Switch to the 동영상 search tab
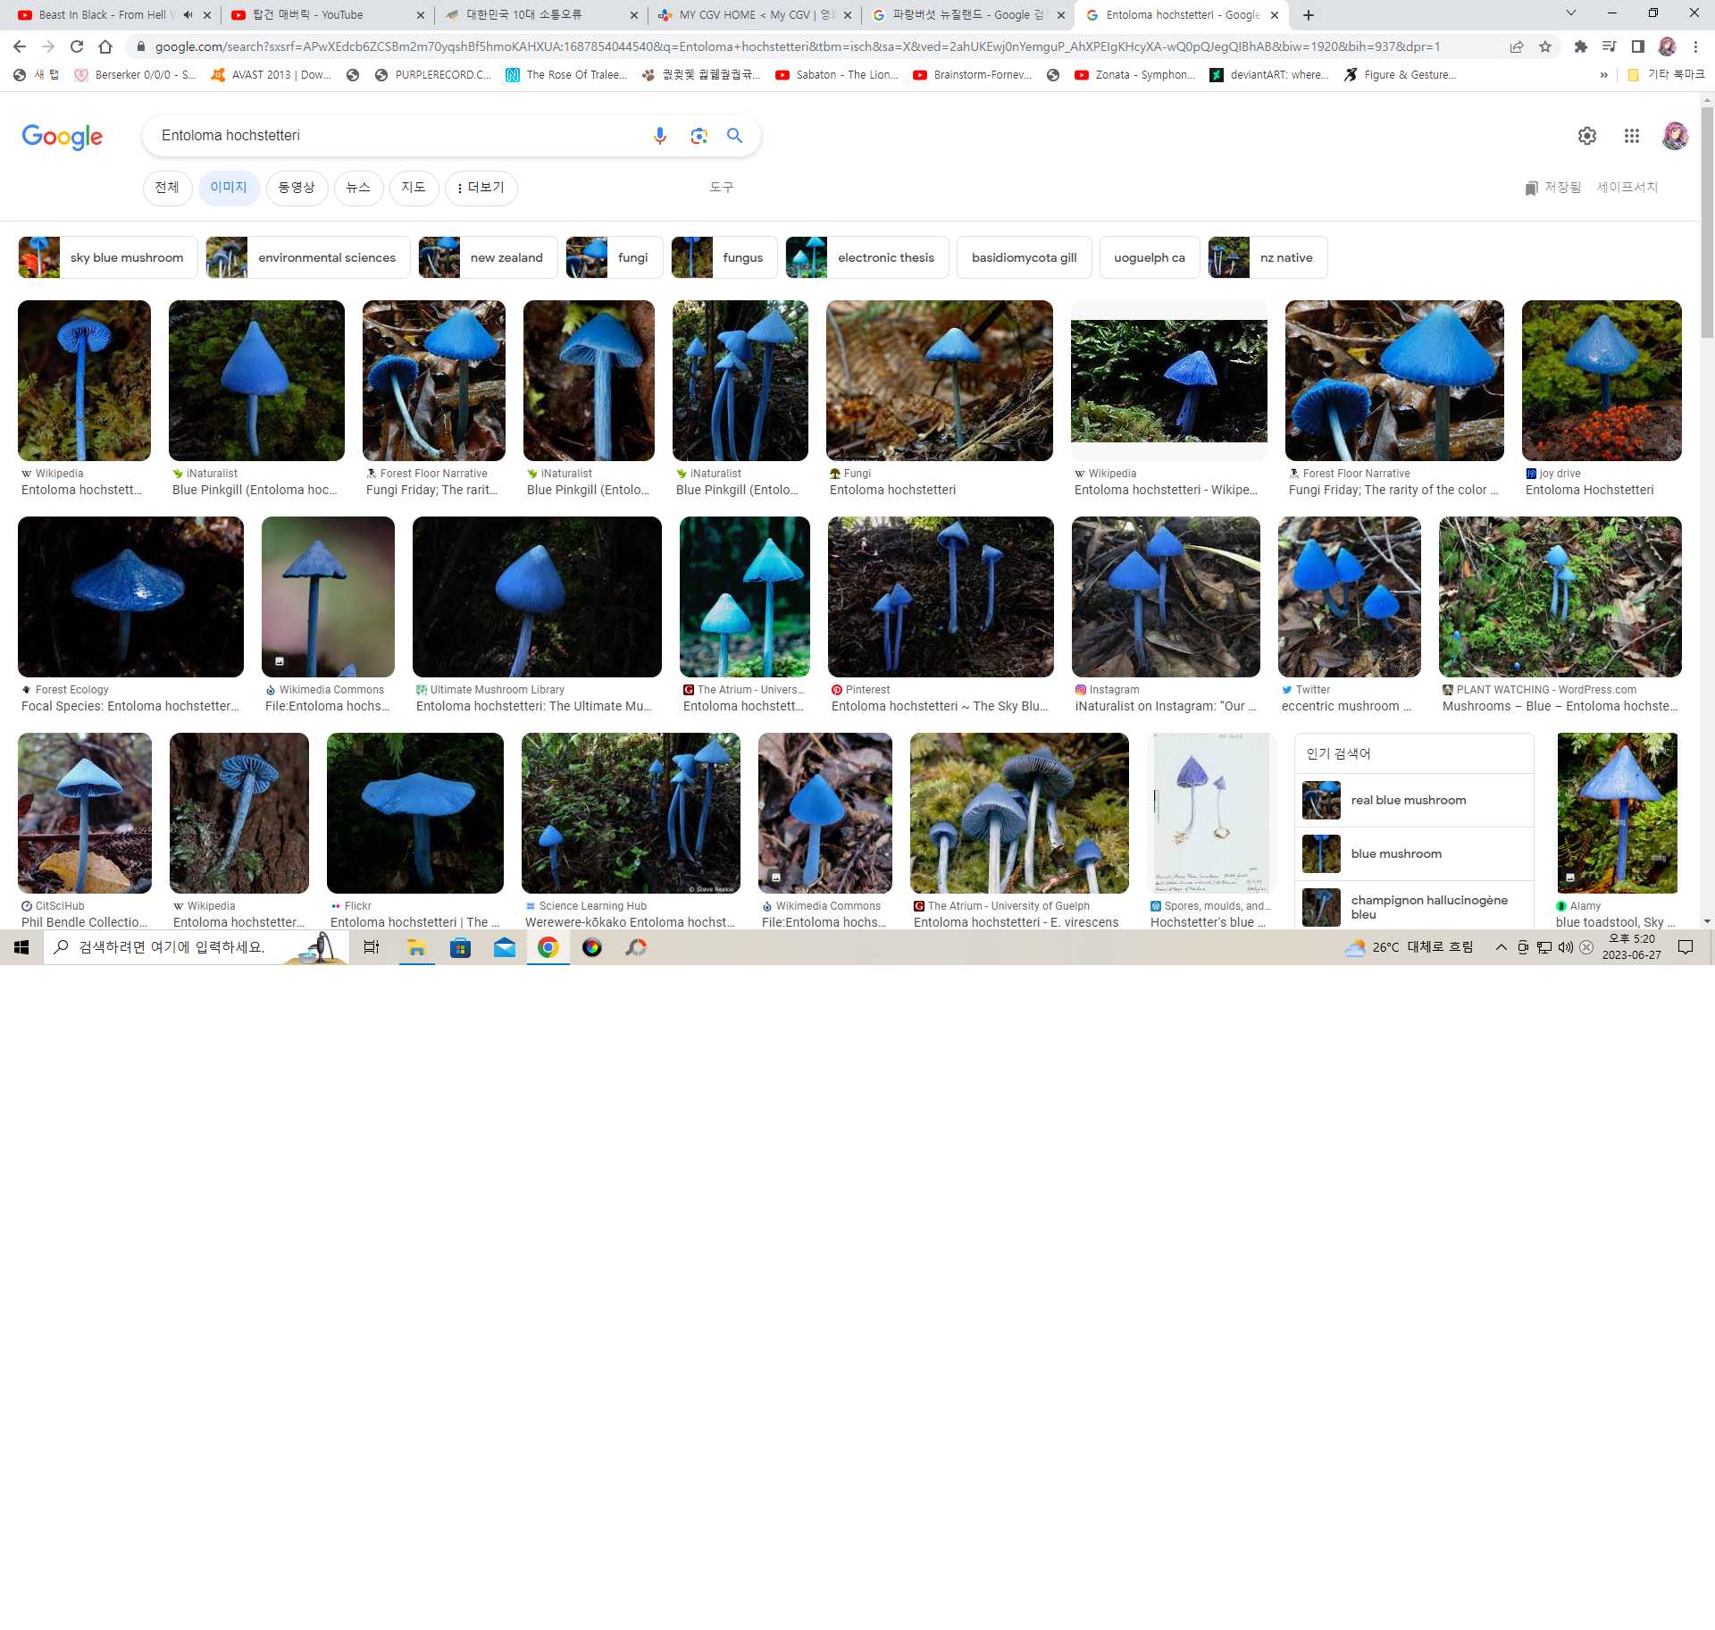The width and height of the screenshot is (1715, 1630). (297, 188)
